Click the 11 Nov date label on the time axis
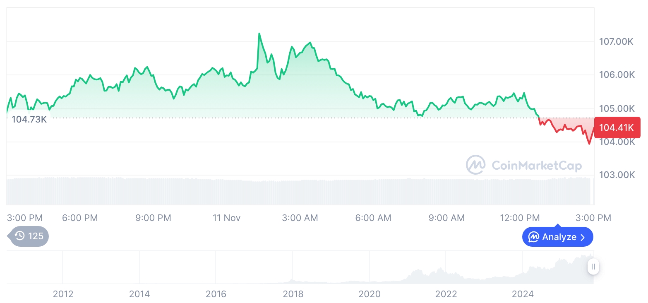The height and width of the screenshot is (303, 648). point(226,218)
